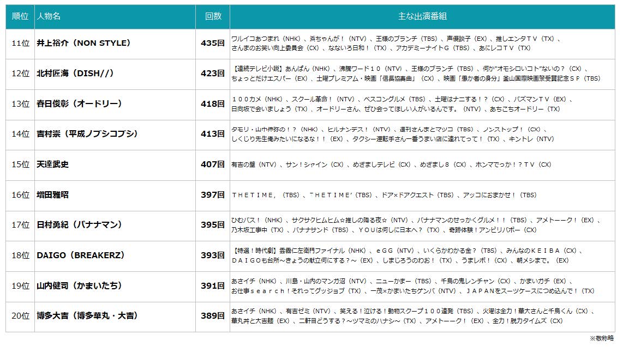Select the name 井上裕介（NON STYLE）
This screenshot has height=347, width=623.
[83, 43]
